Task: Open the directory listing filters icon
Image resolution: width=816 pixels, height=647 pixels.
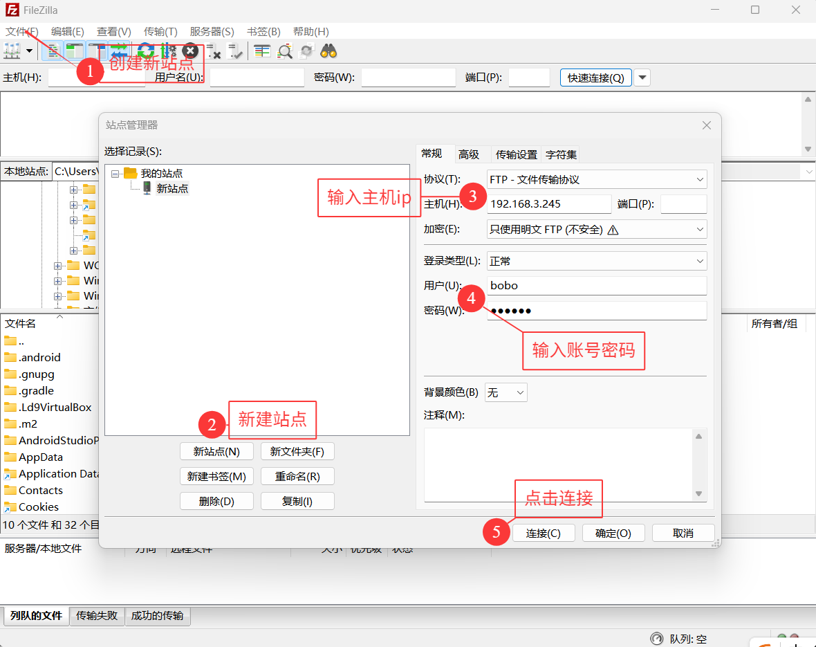Action: click(x=262, y=51)
